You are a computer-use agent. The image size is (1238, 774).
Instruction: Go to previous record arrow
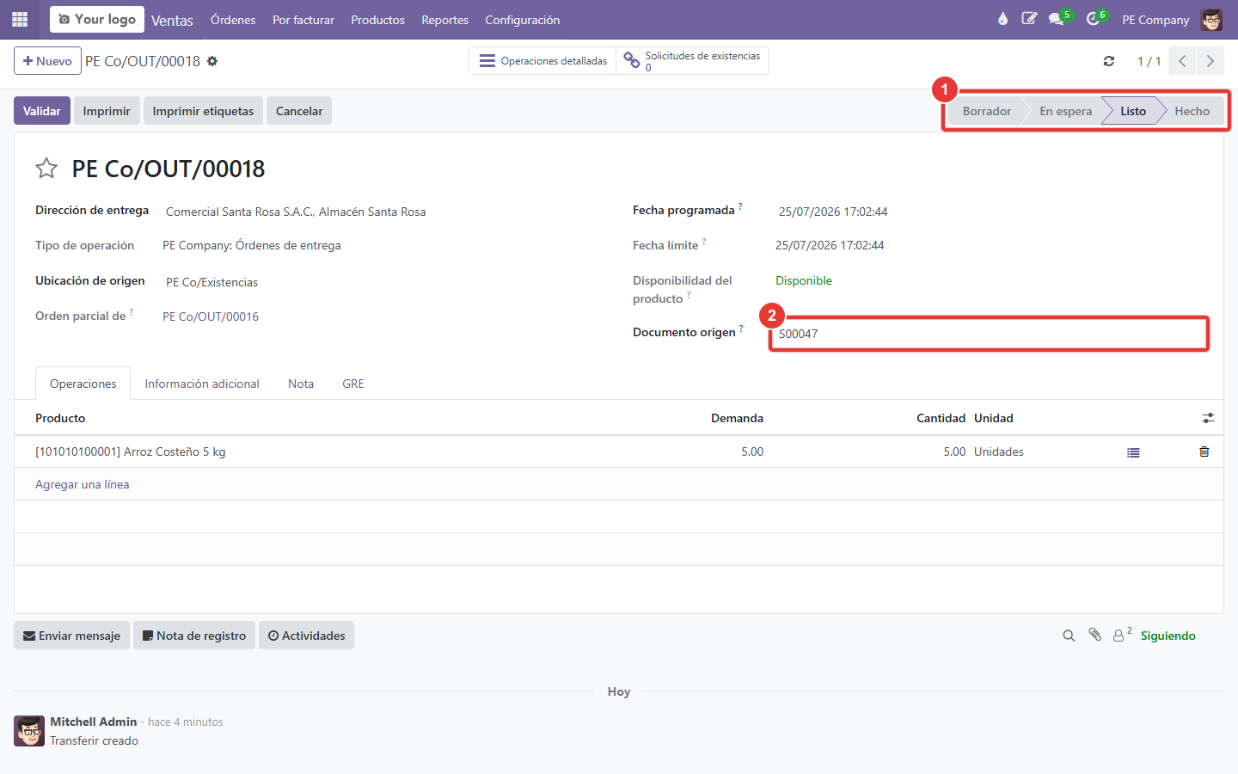pyautogui.click(x=1183, y=61)
